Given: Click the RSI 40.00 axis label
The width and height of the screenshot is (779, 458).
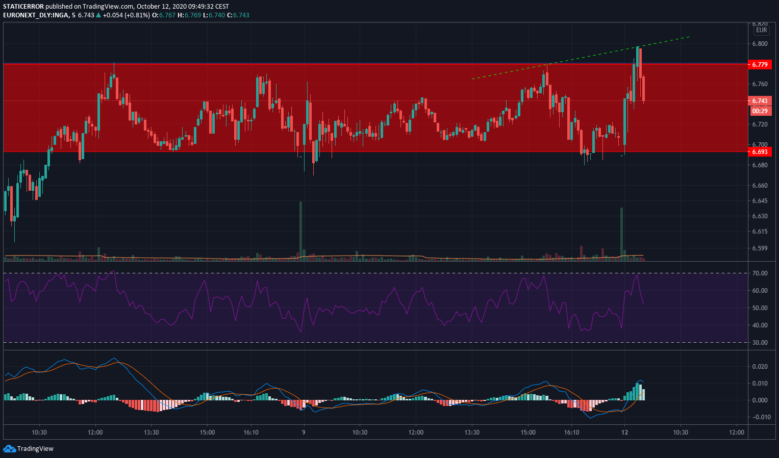Looking at the screenshot, I should 760,325.
